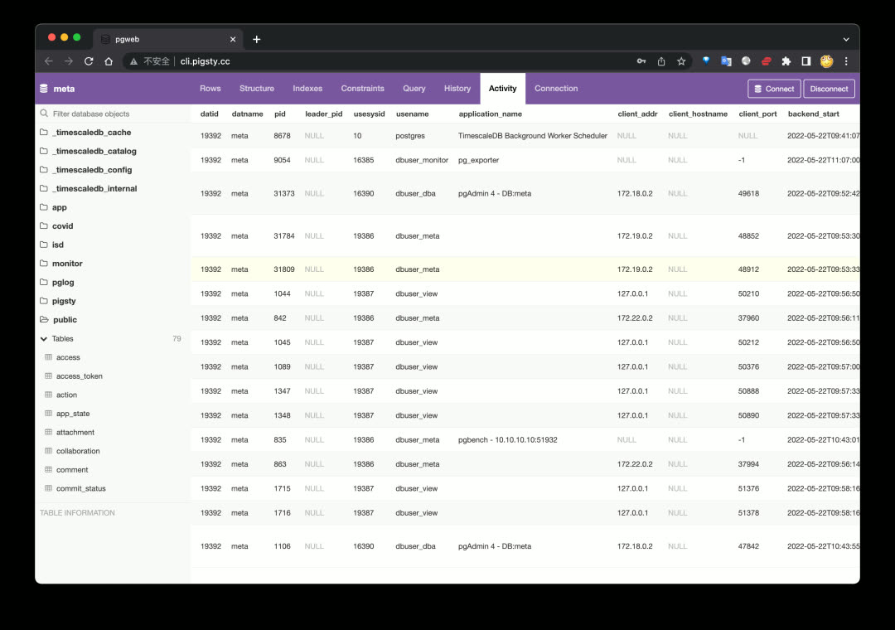Open Chrome three-dot menu

[846, 61]
